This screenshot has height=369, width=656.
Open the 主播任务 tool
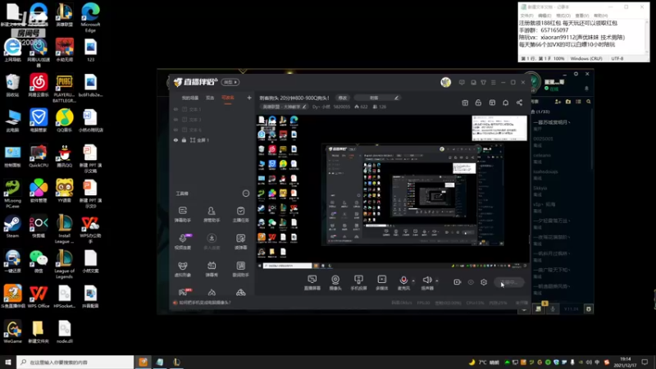pyautogui.click(x=240, y=214)
